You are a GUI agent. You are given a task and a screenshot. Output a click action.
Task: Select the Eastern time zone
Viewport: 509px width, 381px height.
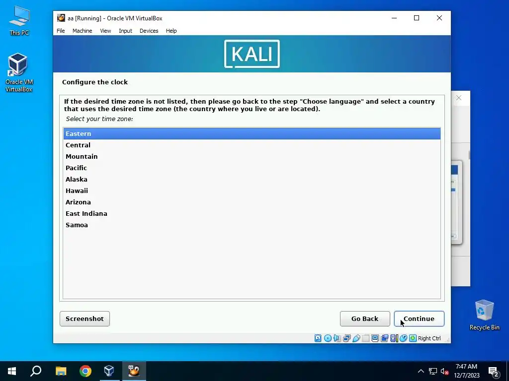pyautogui.click(x=252, y=133)
